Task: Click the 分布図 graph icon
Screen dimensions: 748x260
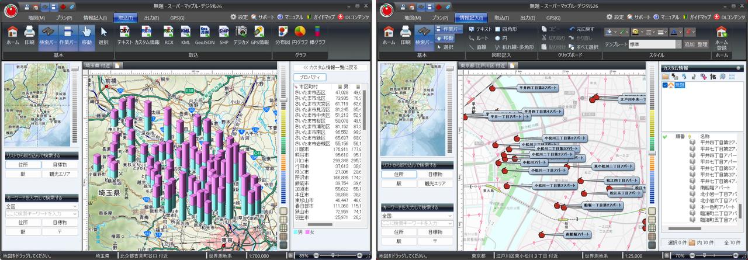Action: [283, 35]
